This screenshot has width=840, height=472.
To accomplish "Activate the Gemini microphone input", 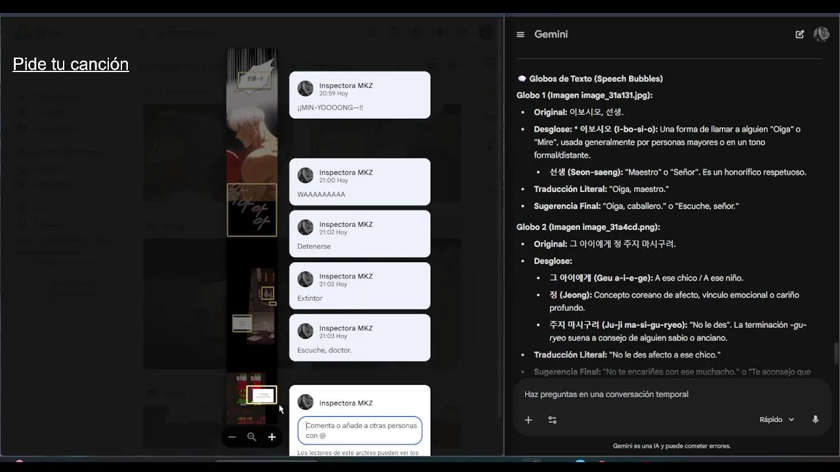I will coord(815,420).
